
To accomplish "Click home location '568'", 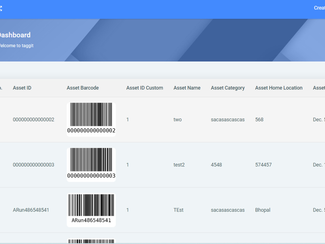I will point(259,119).
